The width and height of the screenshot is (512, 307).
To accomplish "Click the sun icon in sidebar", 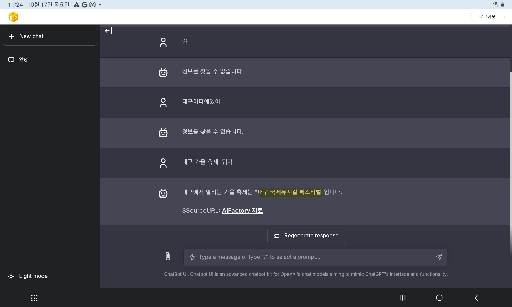I will pos(11,276).
